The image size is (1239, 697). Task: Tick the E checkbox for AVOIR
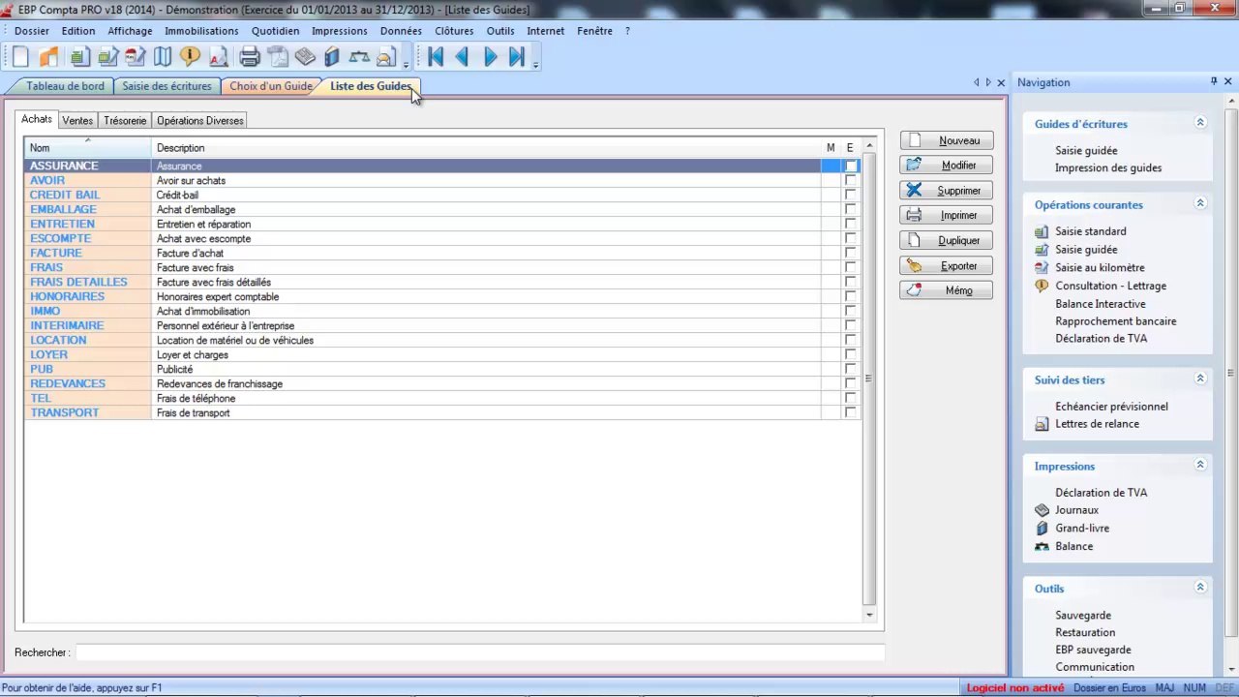click(850, 181)
